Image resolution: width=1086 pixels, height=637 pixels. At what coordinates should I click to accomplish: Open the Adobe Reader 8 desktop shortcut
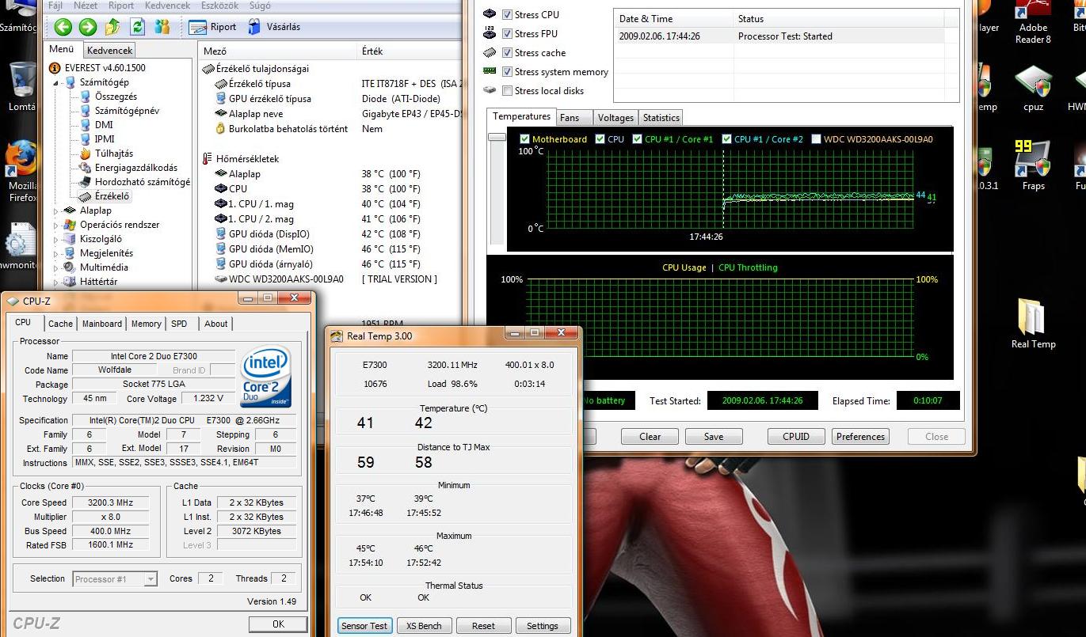[1033, 24]
